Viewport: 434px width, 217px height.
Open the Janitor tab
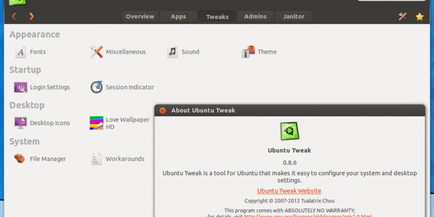point(293,16)
